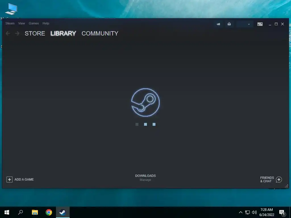Image resolution: width=291 pixels, height=218 pixels.
Task: Go to the STORE tab
Action: pyautogui.click(x=35, y=33)
